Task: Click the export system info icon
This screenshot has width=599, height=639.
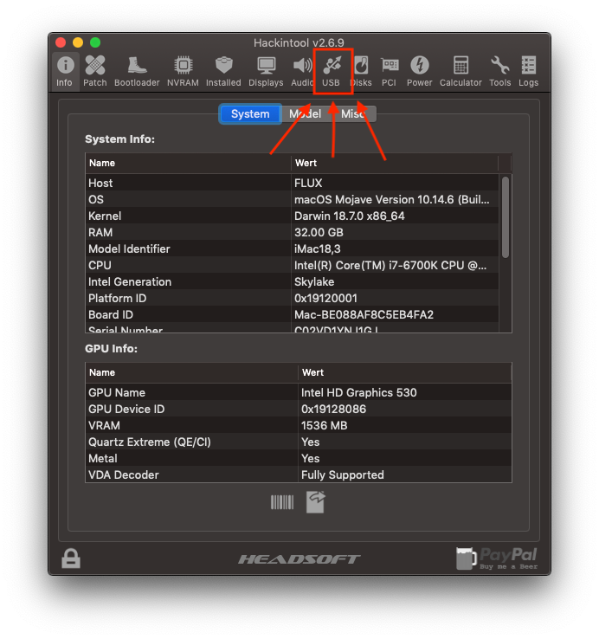Action: 315,502
